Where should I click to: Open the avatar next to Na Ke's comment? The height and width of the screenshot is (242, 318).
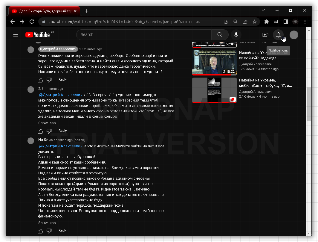tap(31, 140)
